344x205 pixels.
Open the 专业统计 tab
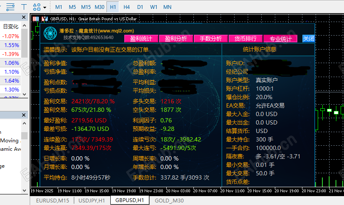[x=280, y=39]
